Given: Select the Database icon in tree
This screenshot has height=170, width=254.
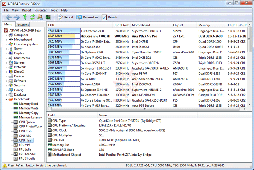Looking at the screenshot, I should [x=11, y=94].
